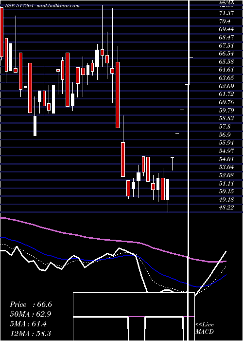
Task: Click the 64.61 price label
Action: tap(226, 70)
